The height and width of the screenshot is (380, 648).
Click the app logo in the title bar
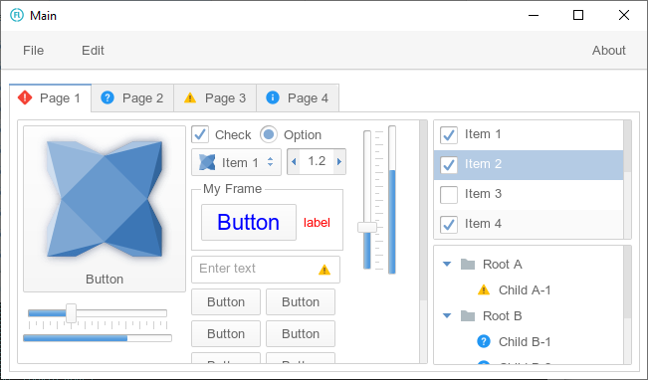pos(17,15)
